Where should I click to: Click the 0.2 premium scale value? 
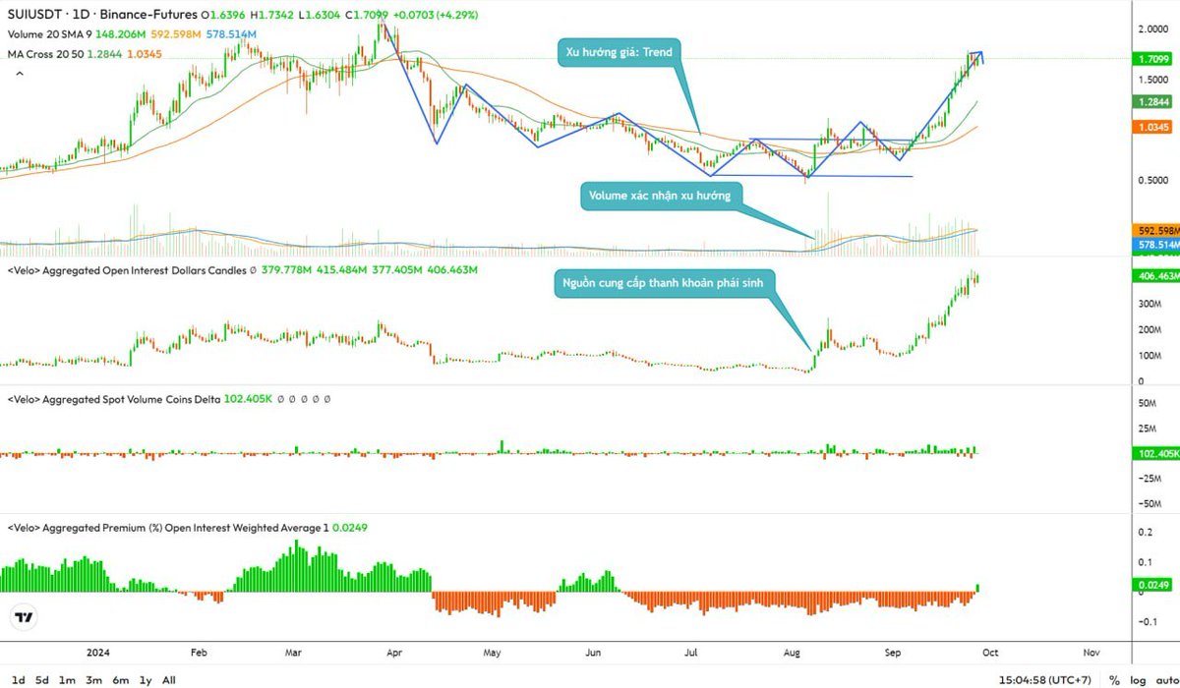[x=1144, y=533]
